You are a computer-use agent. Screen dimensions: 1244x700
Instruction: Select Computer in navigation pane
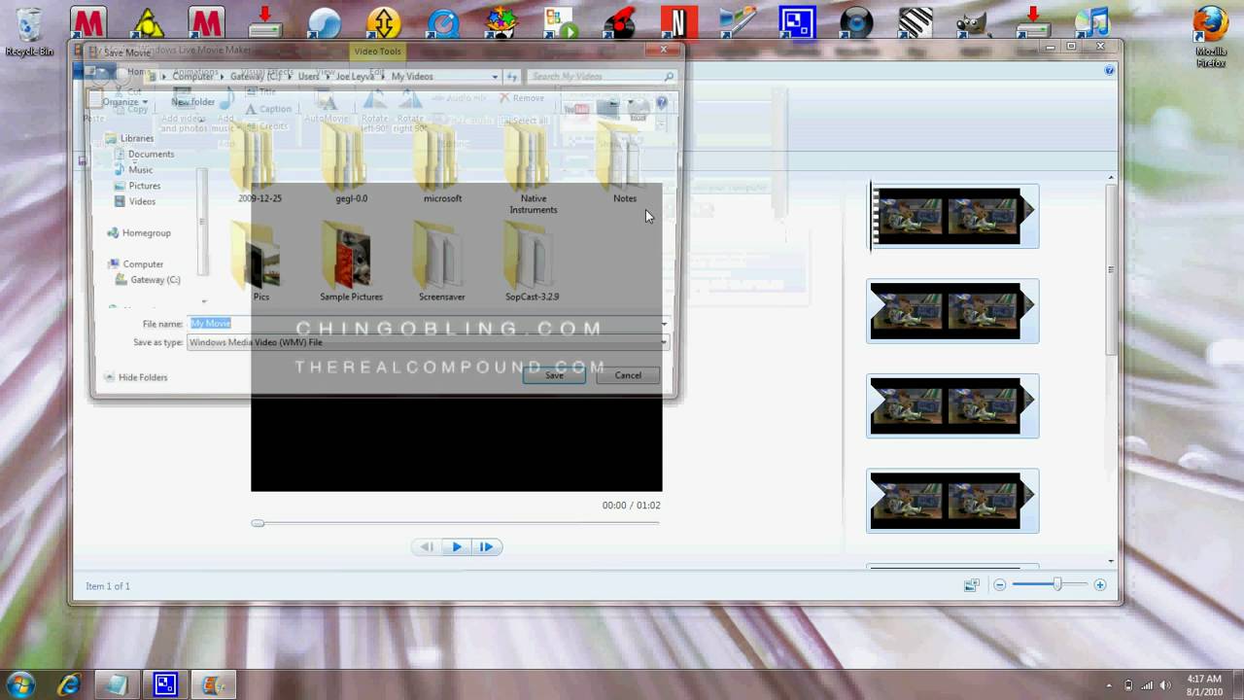(x=135, y=264)
